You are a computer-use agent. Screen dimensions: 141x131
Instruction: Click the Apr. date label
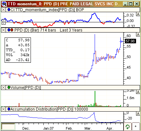click(x=110, y=128)
